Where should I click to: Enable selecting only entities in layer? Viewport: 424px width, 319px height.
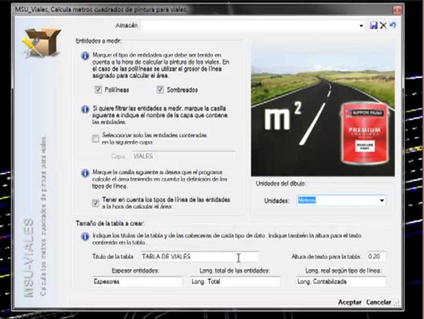pyautogui.click(x=96, y=139)
